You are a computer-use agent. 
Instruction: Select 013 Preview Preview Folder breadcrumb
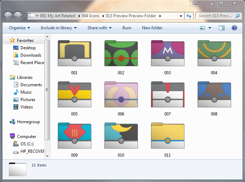coord(131,16)
